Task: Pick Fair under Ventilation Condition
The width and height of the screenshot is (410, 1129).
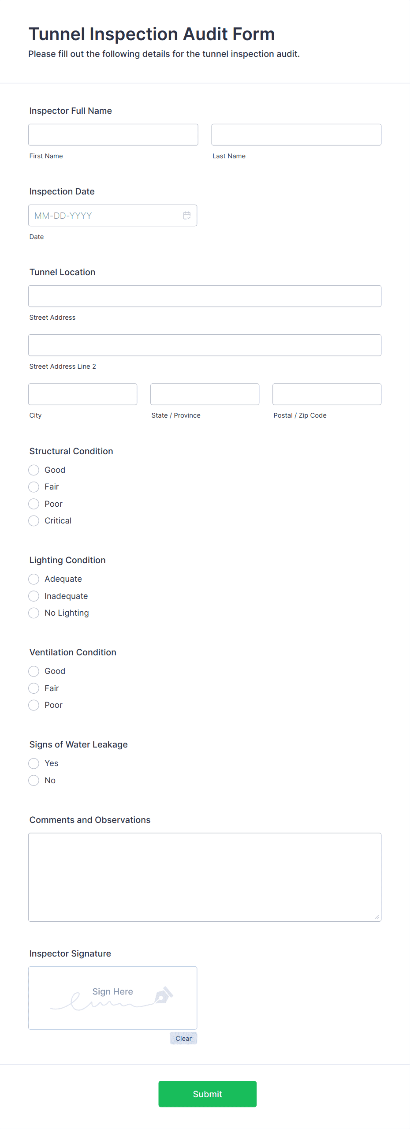Action: point(34,688)
